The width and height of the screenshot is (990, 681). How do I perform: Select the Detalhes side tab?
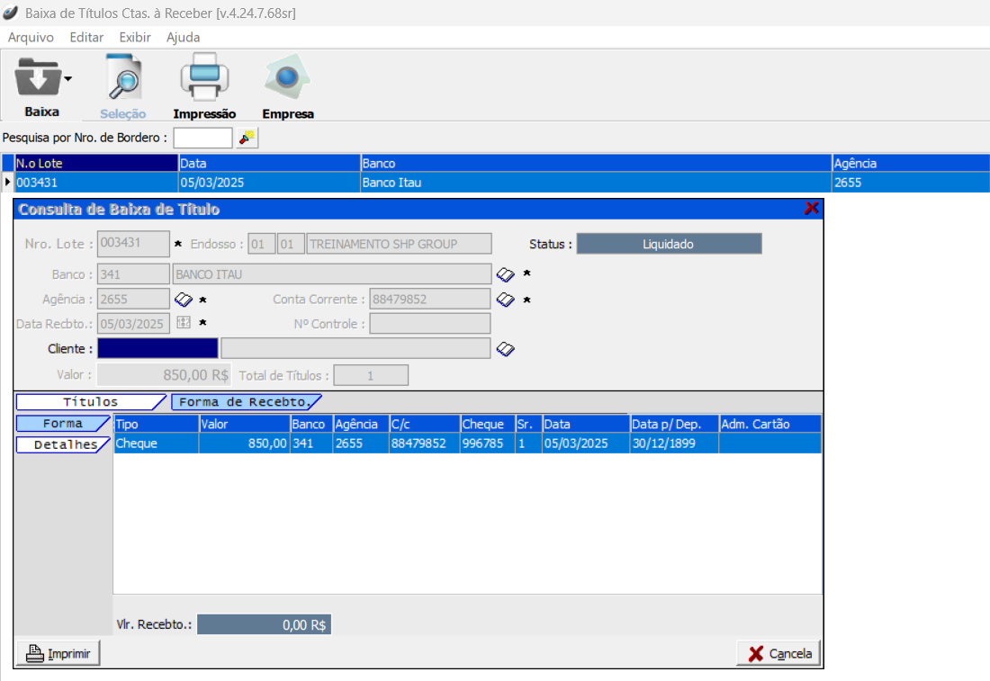63,444
